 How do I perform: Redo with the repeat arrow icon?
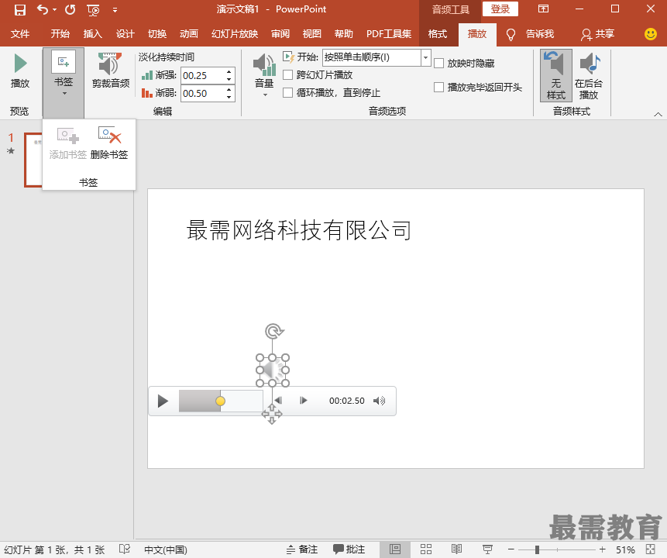(70, 9)
